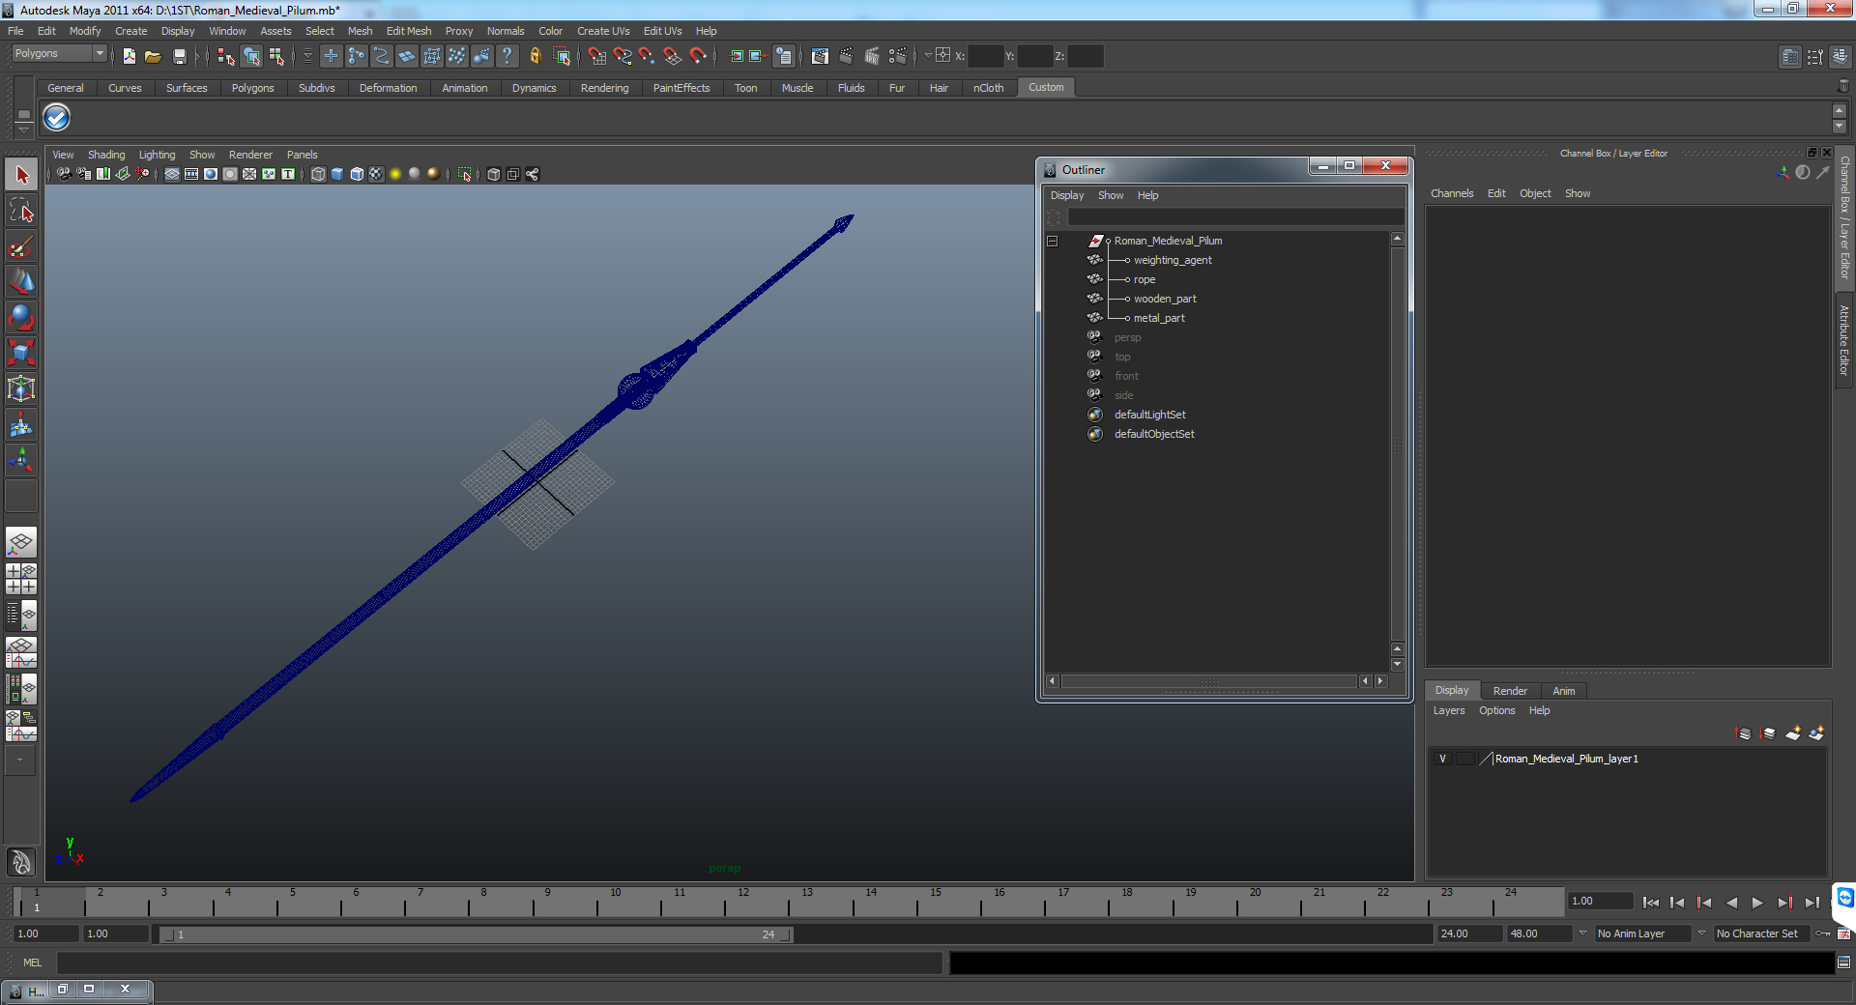Screen dimensions: 1856x1005
Task: Select the Show Manipulator tool
Action: tap(21, 460)
